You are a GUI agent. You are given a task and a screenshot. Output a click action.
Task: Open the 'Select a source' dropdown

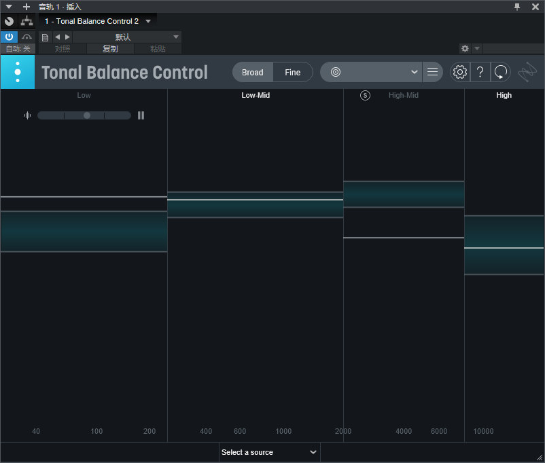[269, 452]
